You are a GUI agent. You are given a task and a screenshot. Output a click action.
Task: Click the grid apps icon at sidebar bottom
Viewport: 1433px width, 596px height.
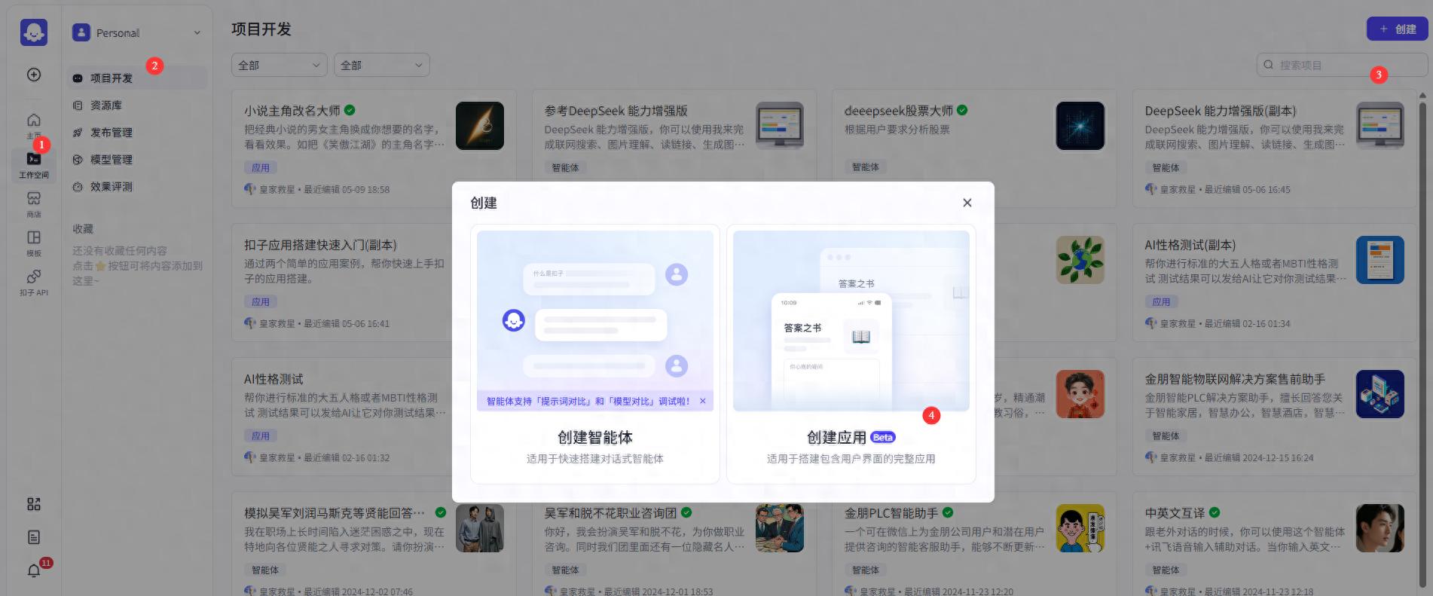34,504
